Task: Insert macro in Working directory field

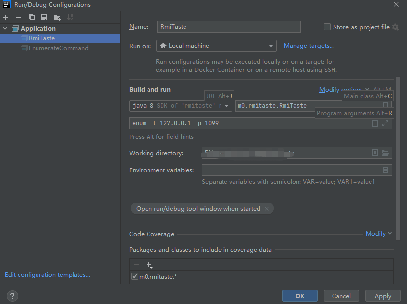Action: click(x=375, y=153)
